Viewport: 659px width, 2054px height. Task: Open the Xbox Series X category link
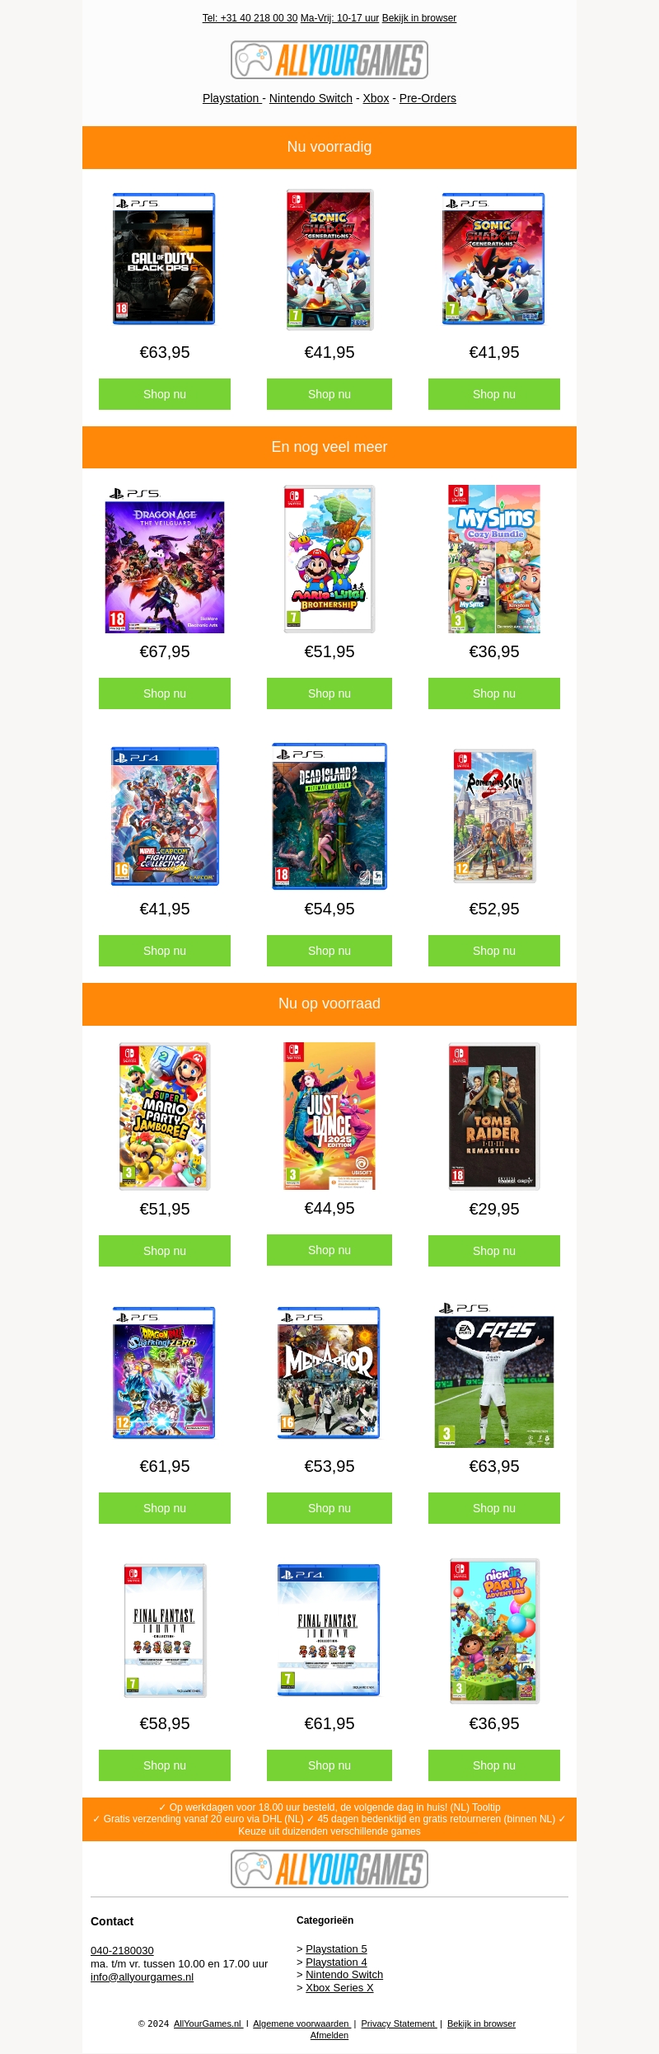click(x=339, y=1987)
